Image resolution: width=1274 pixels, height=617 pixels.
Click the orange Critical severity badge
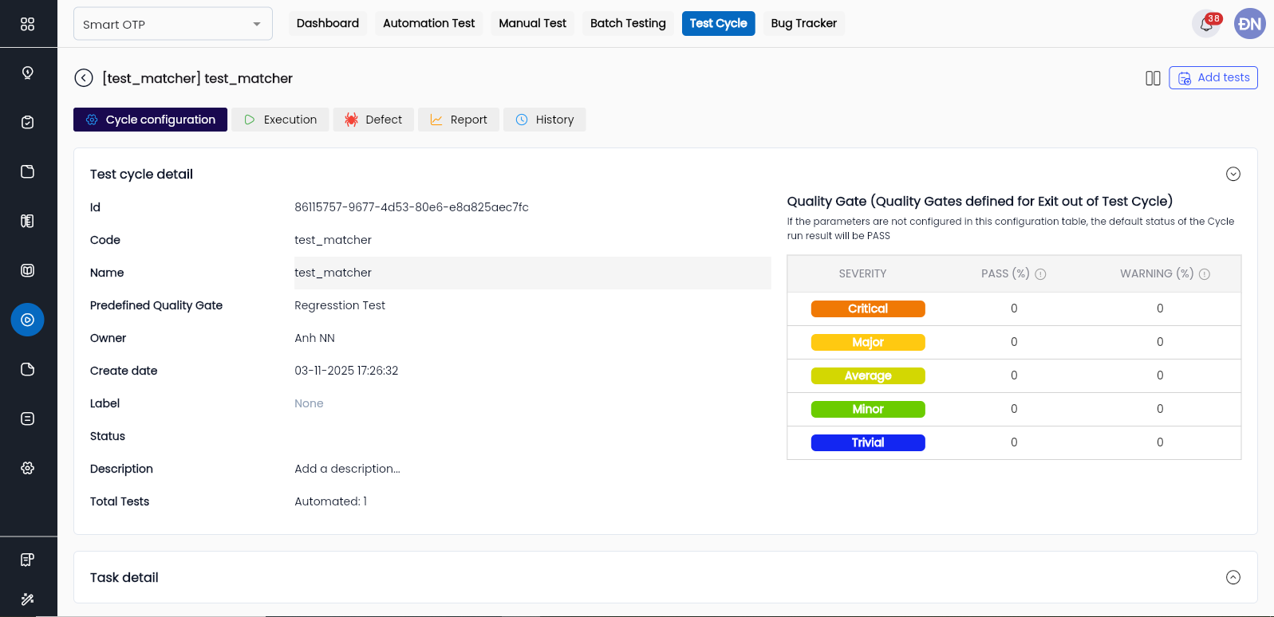867,308
